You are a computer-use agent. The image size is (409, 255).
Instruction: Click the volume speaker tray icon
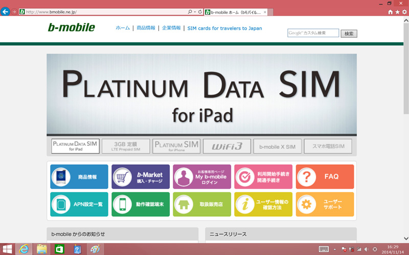click(367, 249)
